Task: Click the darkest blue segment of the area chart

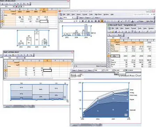Action: (x=104, y=111)
